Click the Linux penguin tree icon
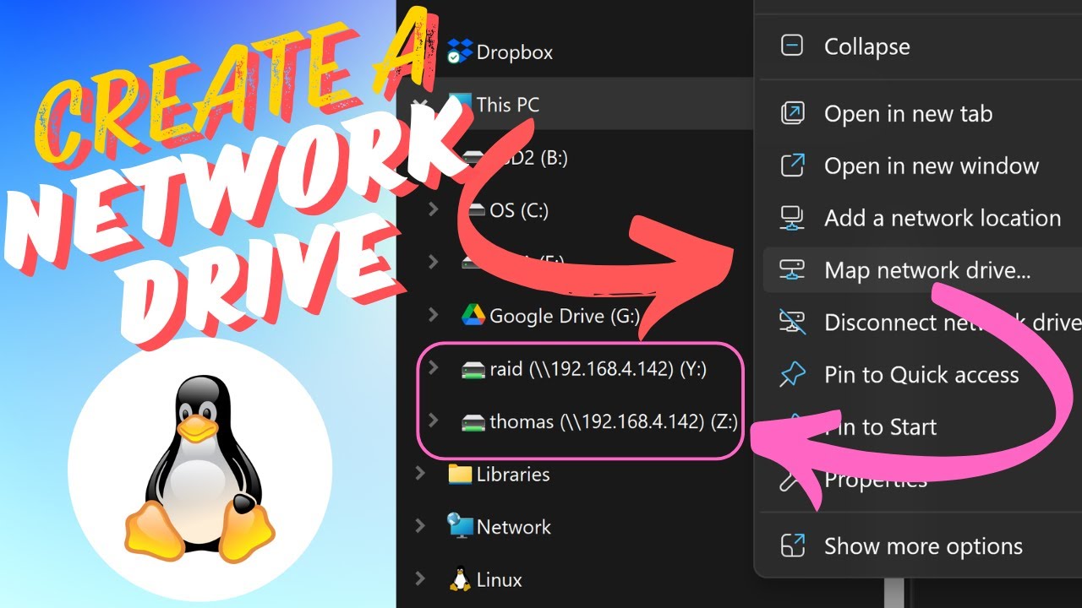The width and height of the screenshot is (1082, 608). (x=460, y=579)
